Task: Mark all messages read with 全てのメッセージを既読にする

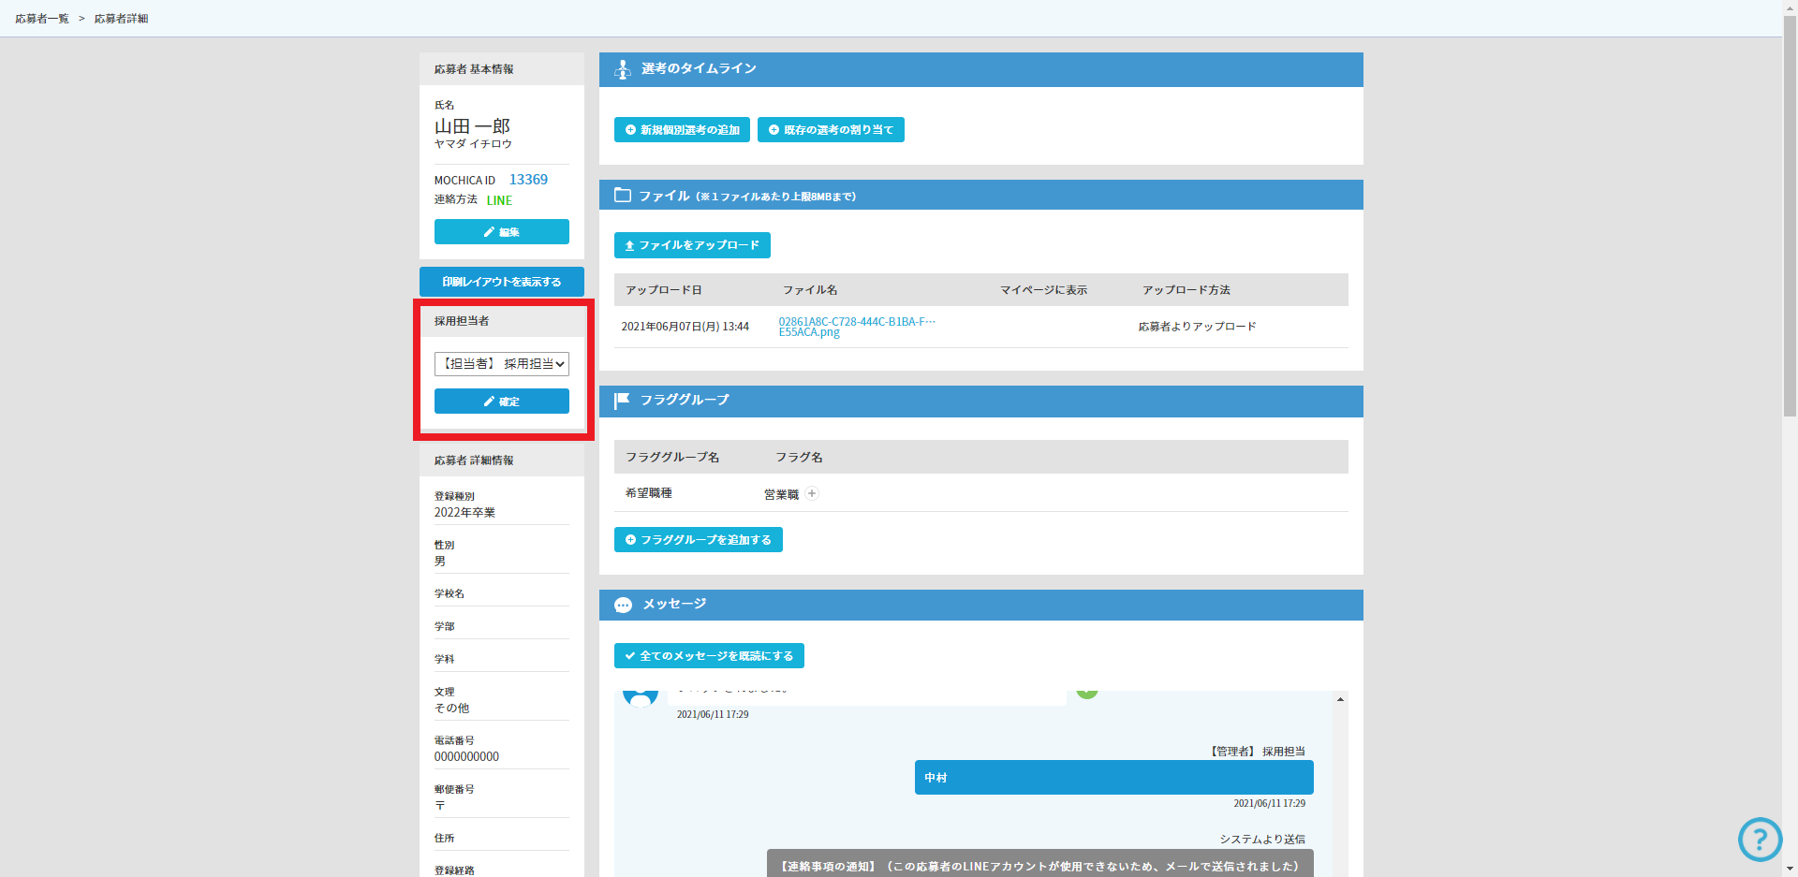Action: pyautogui.click(x=709, y=656)
